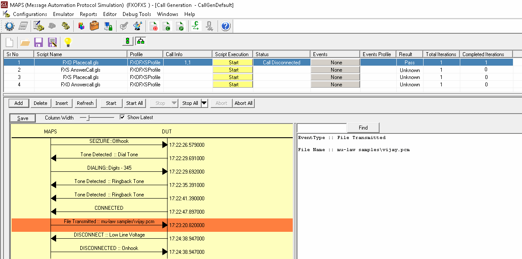Open the Help menu

coord(190,14)
